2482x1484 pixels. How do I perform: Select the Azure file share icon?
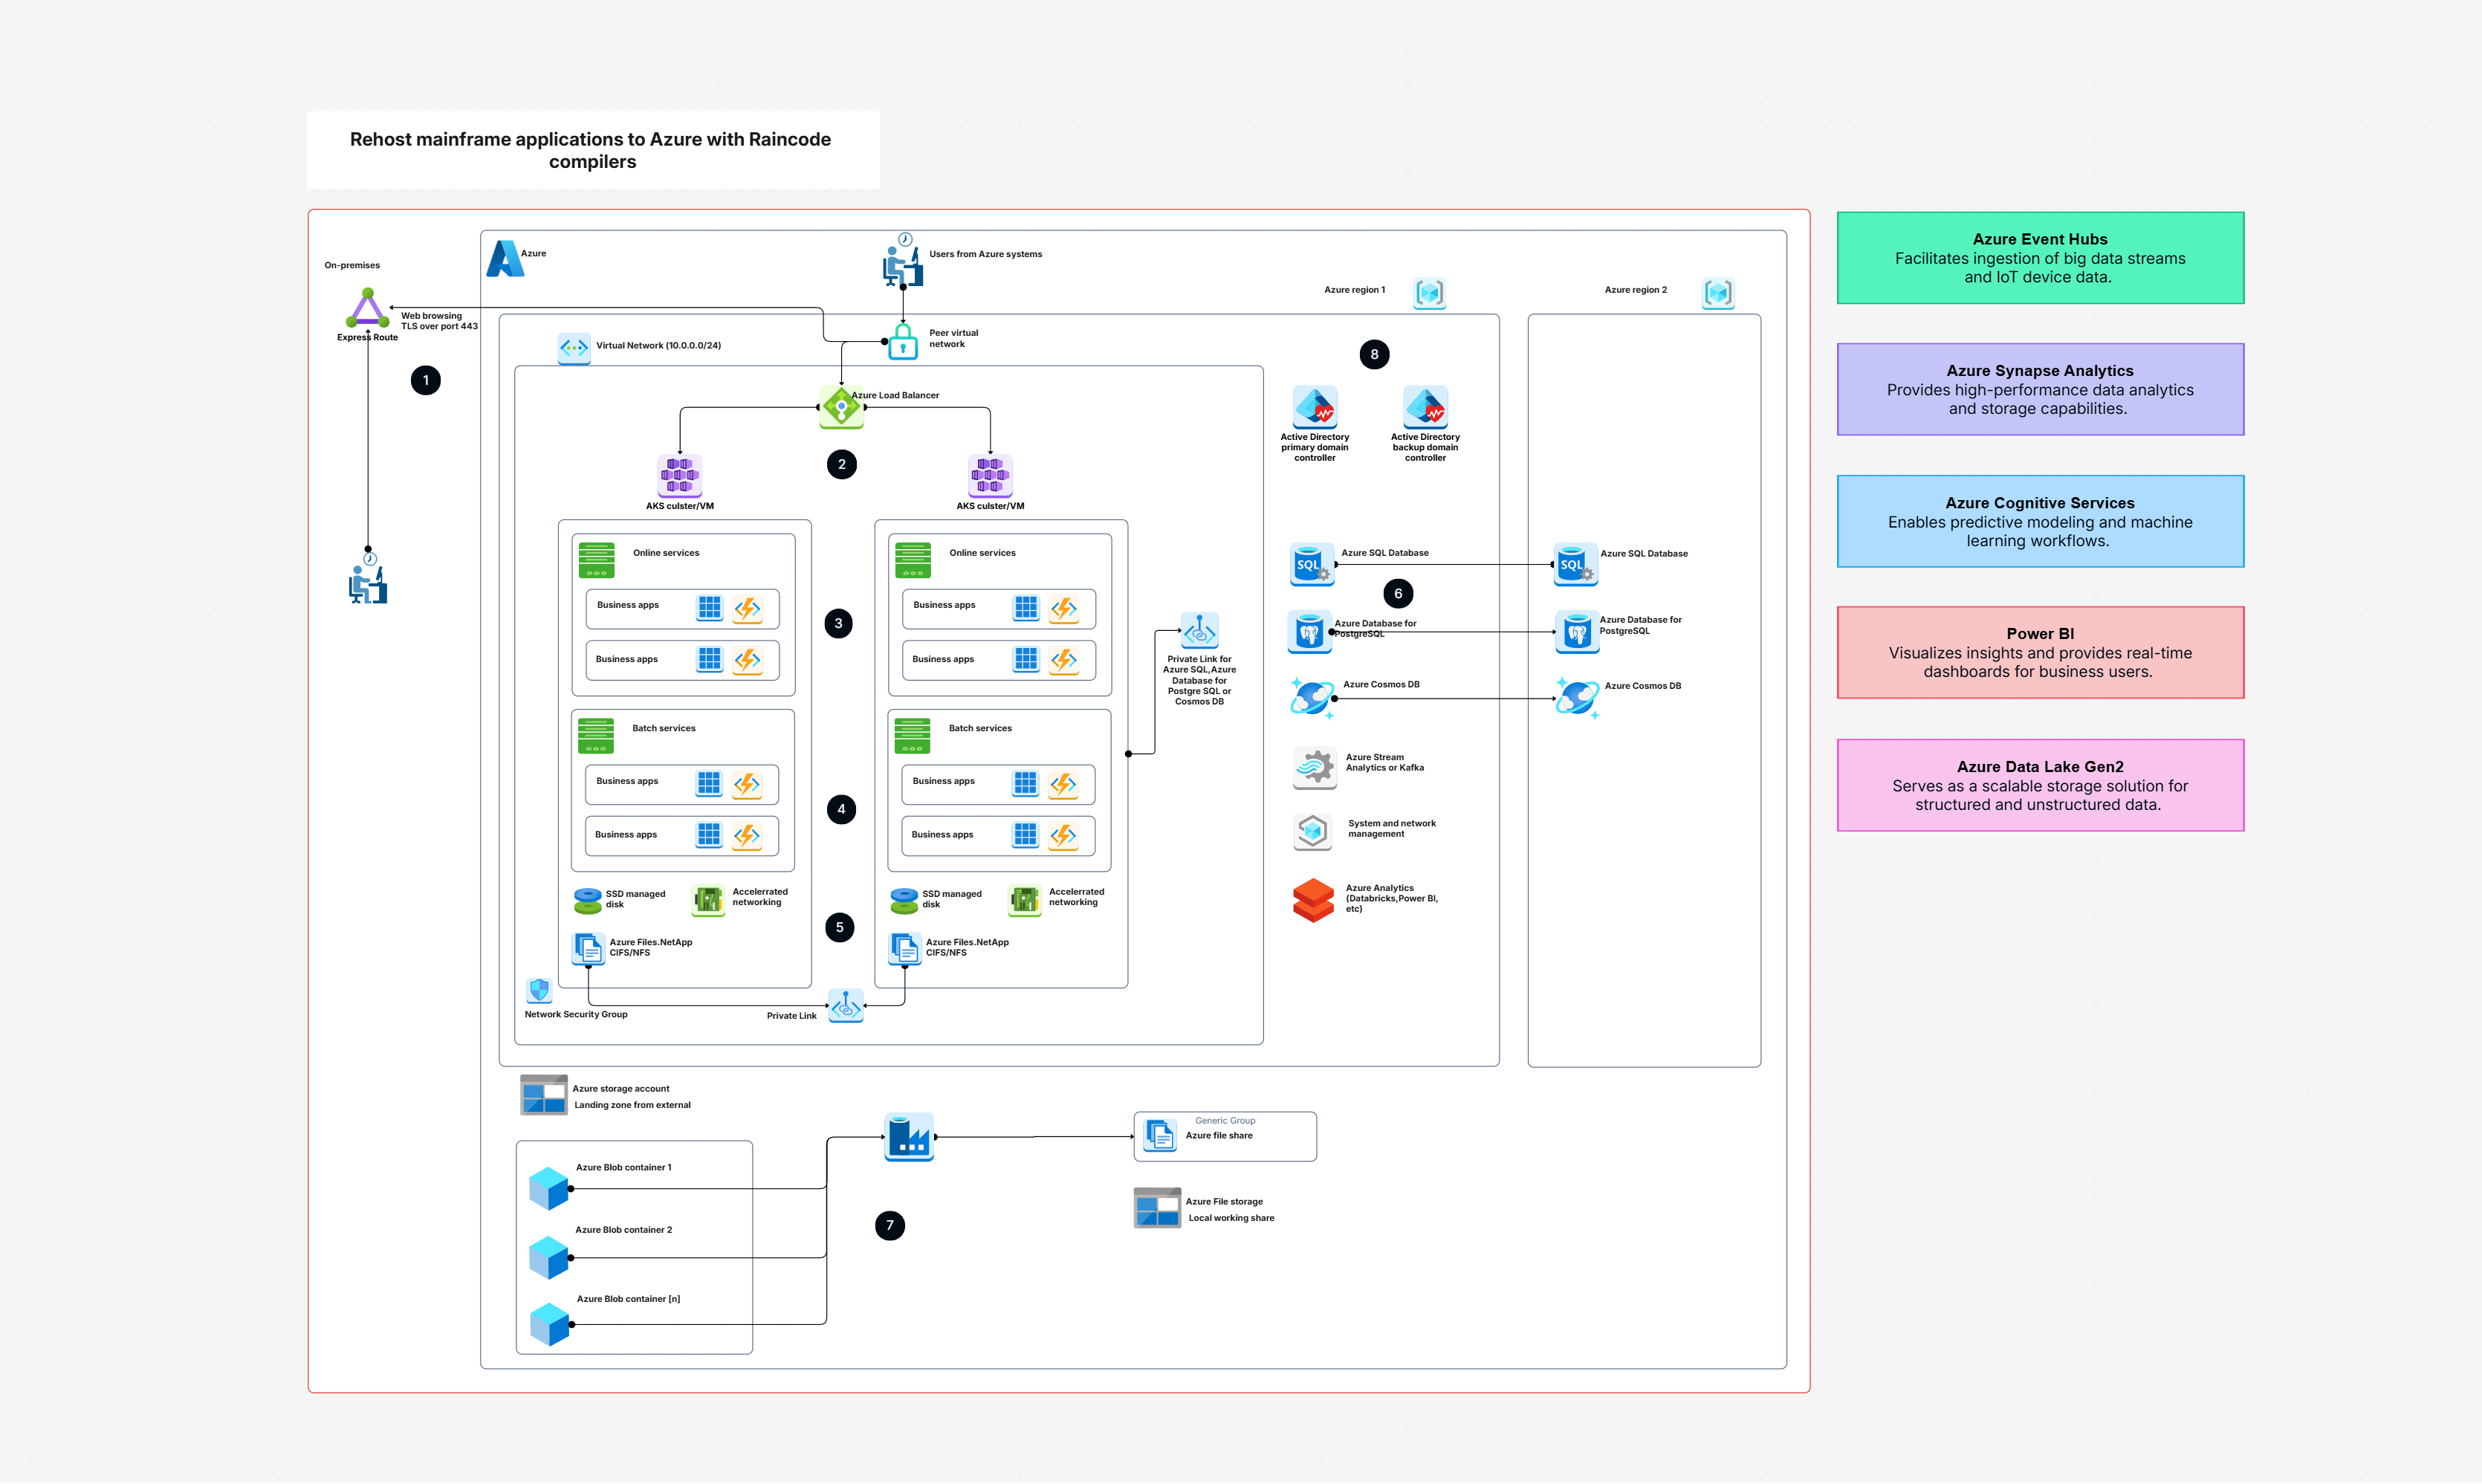[1160, 1135]
